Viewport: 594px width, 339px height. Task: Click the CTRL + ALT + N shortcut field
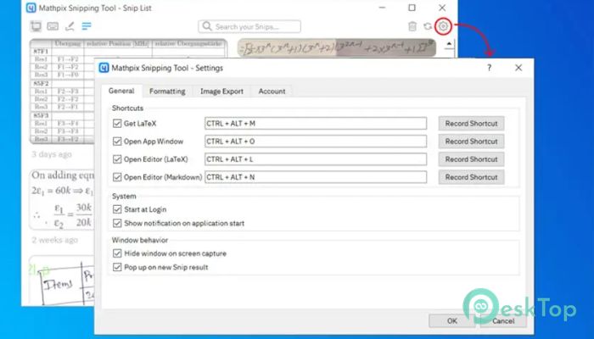316,177
